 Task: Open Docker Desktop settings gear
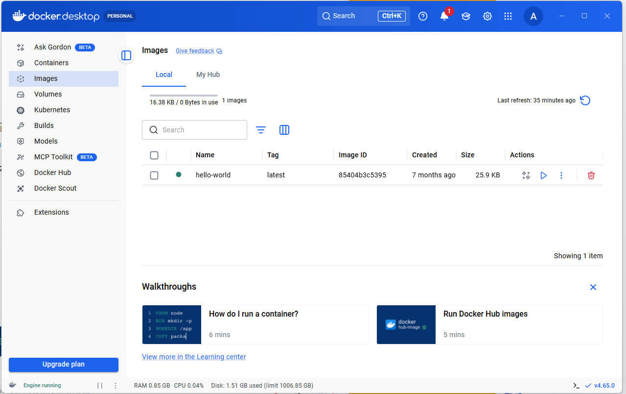pos(487,16)
